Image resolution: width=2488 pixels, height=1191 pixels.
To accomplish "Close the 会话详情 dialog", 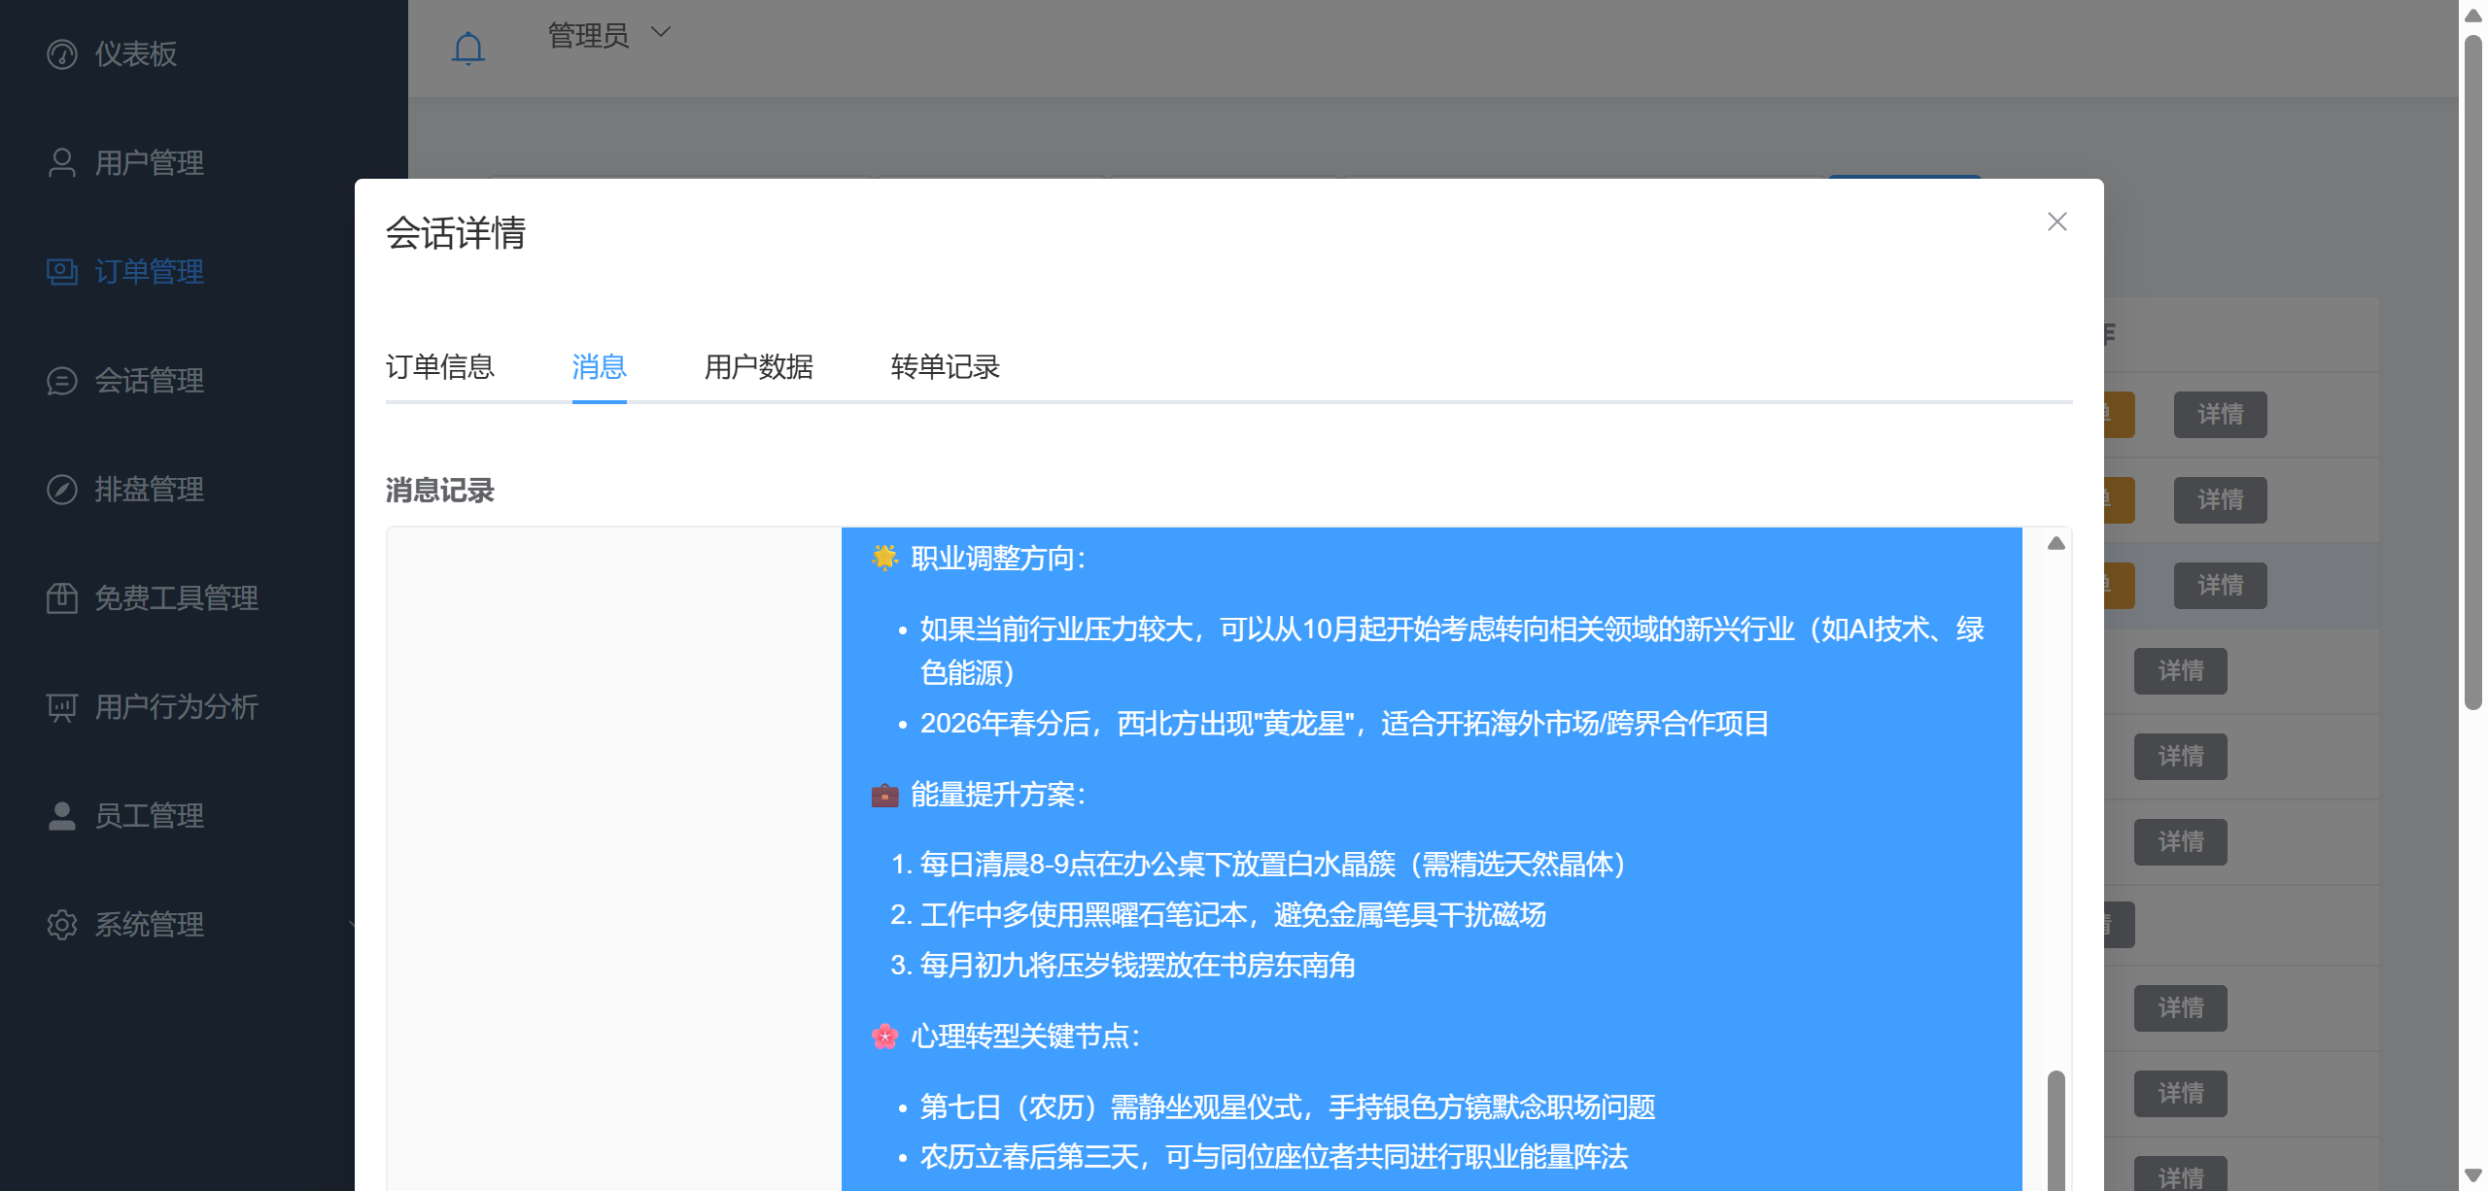I will tap(2057, 221).
